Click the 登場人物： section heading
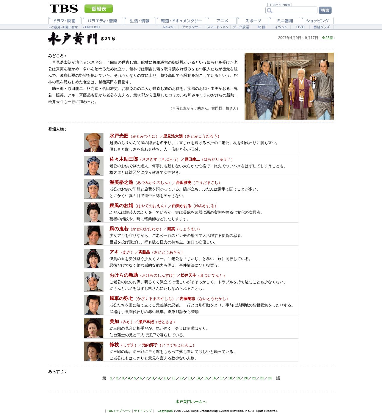 (x=58, y=129)
